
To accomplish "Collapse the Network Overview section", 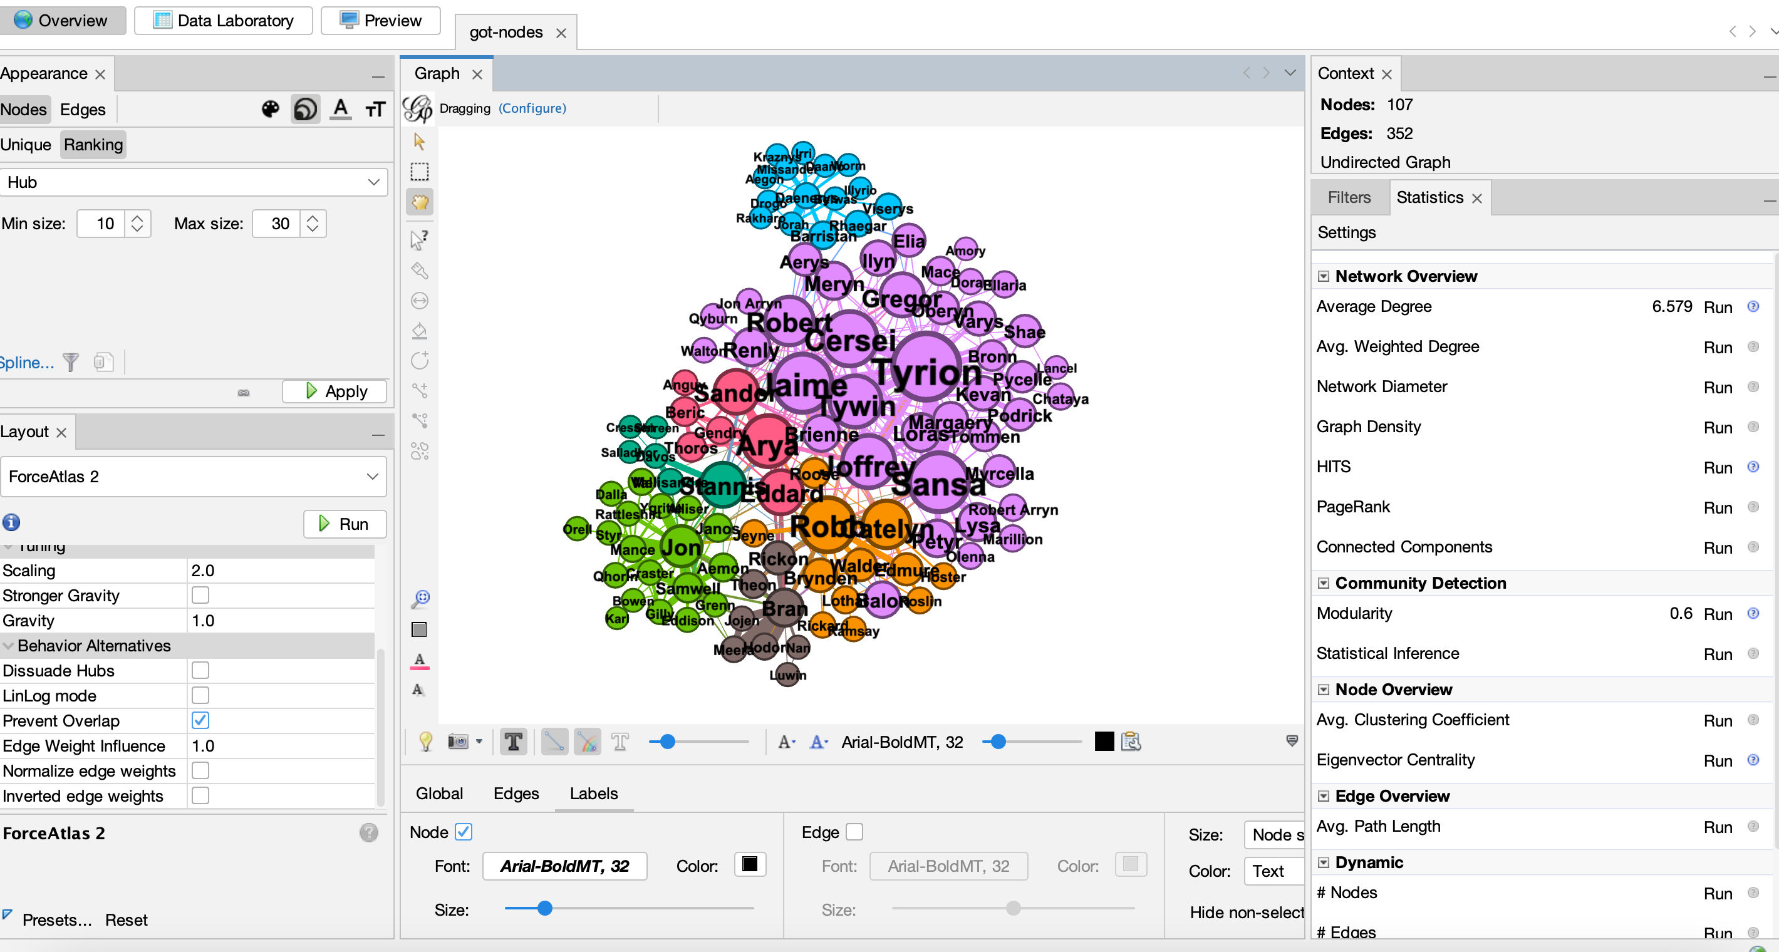I will coord(1323,276).
